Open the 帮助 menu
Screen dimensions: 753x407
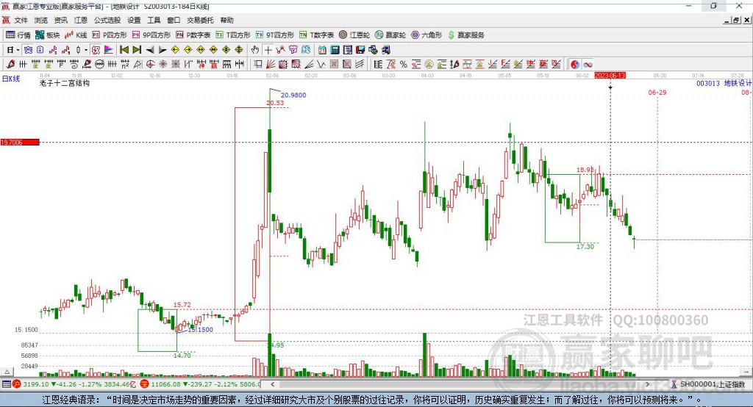226,20
